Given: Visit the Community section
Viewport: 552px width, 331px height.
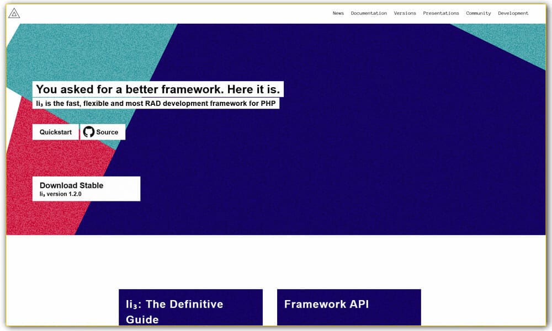Looking at the screenshot, I should (x=478, y=13).
